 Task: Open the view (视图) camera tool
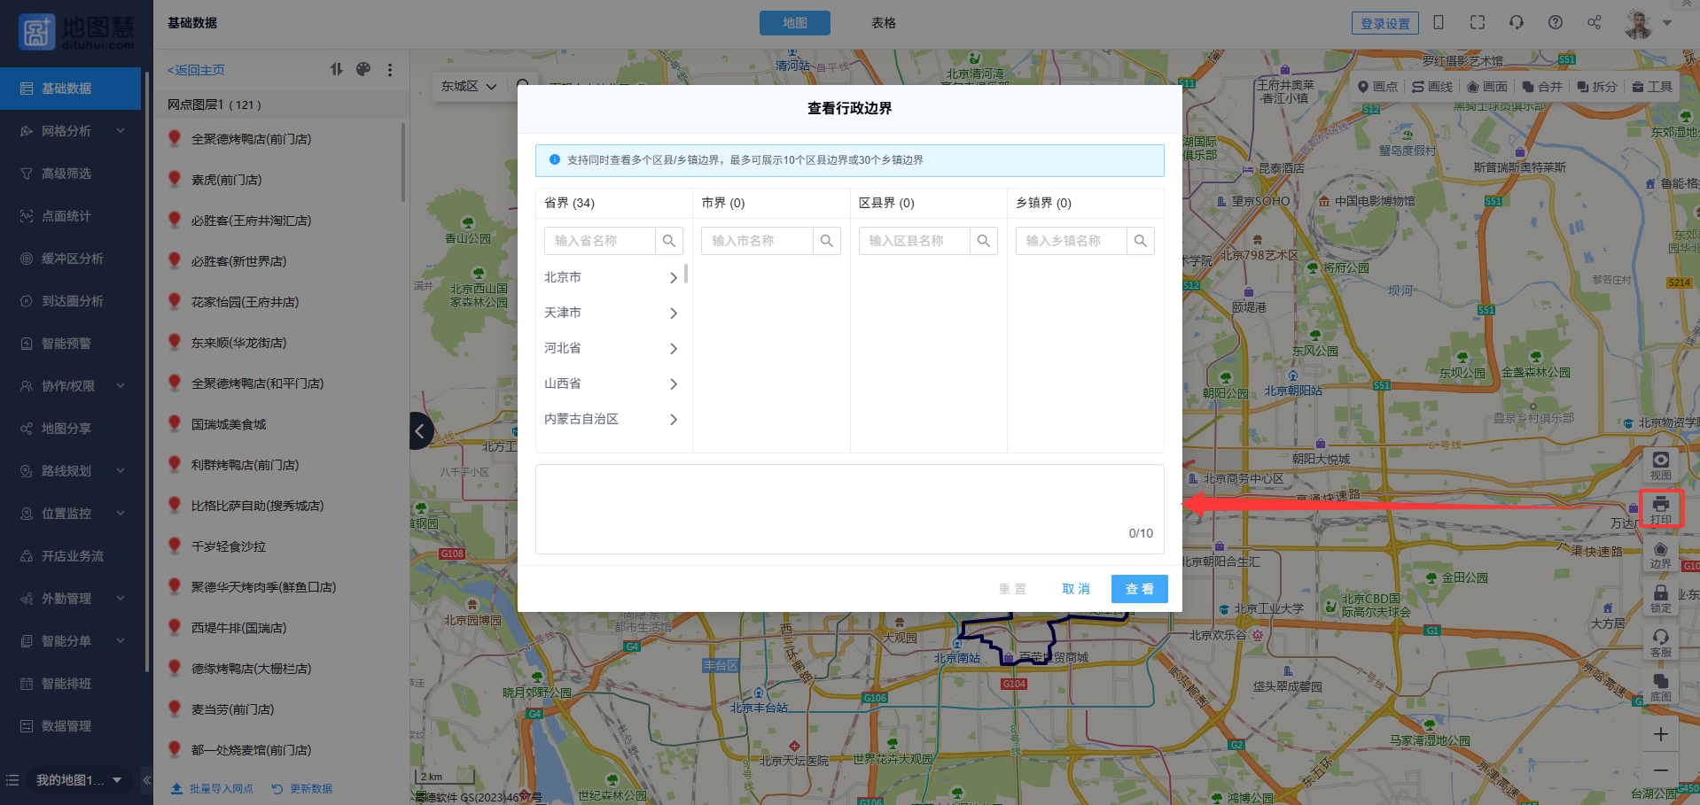click(1660, 464)
